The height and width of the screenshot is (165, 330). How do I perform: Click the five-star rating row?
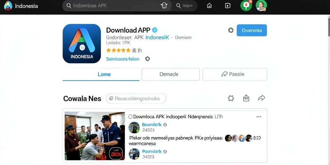(118, 50)
